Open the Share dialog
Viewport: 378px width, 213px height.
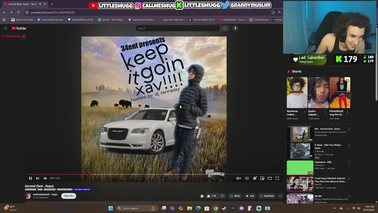(x=235, y=196)
